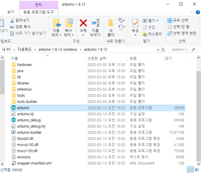Select the libraries folder
This screenshot has width=201, height=173.
[98, 83]
